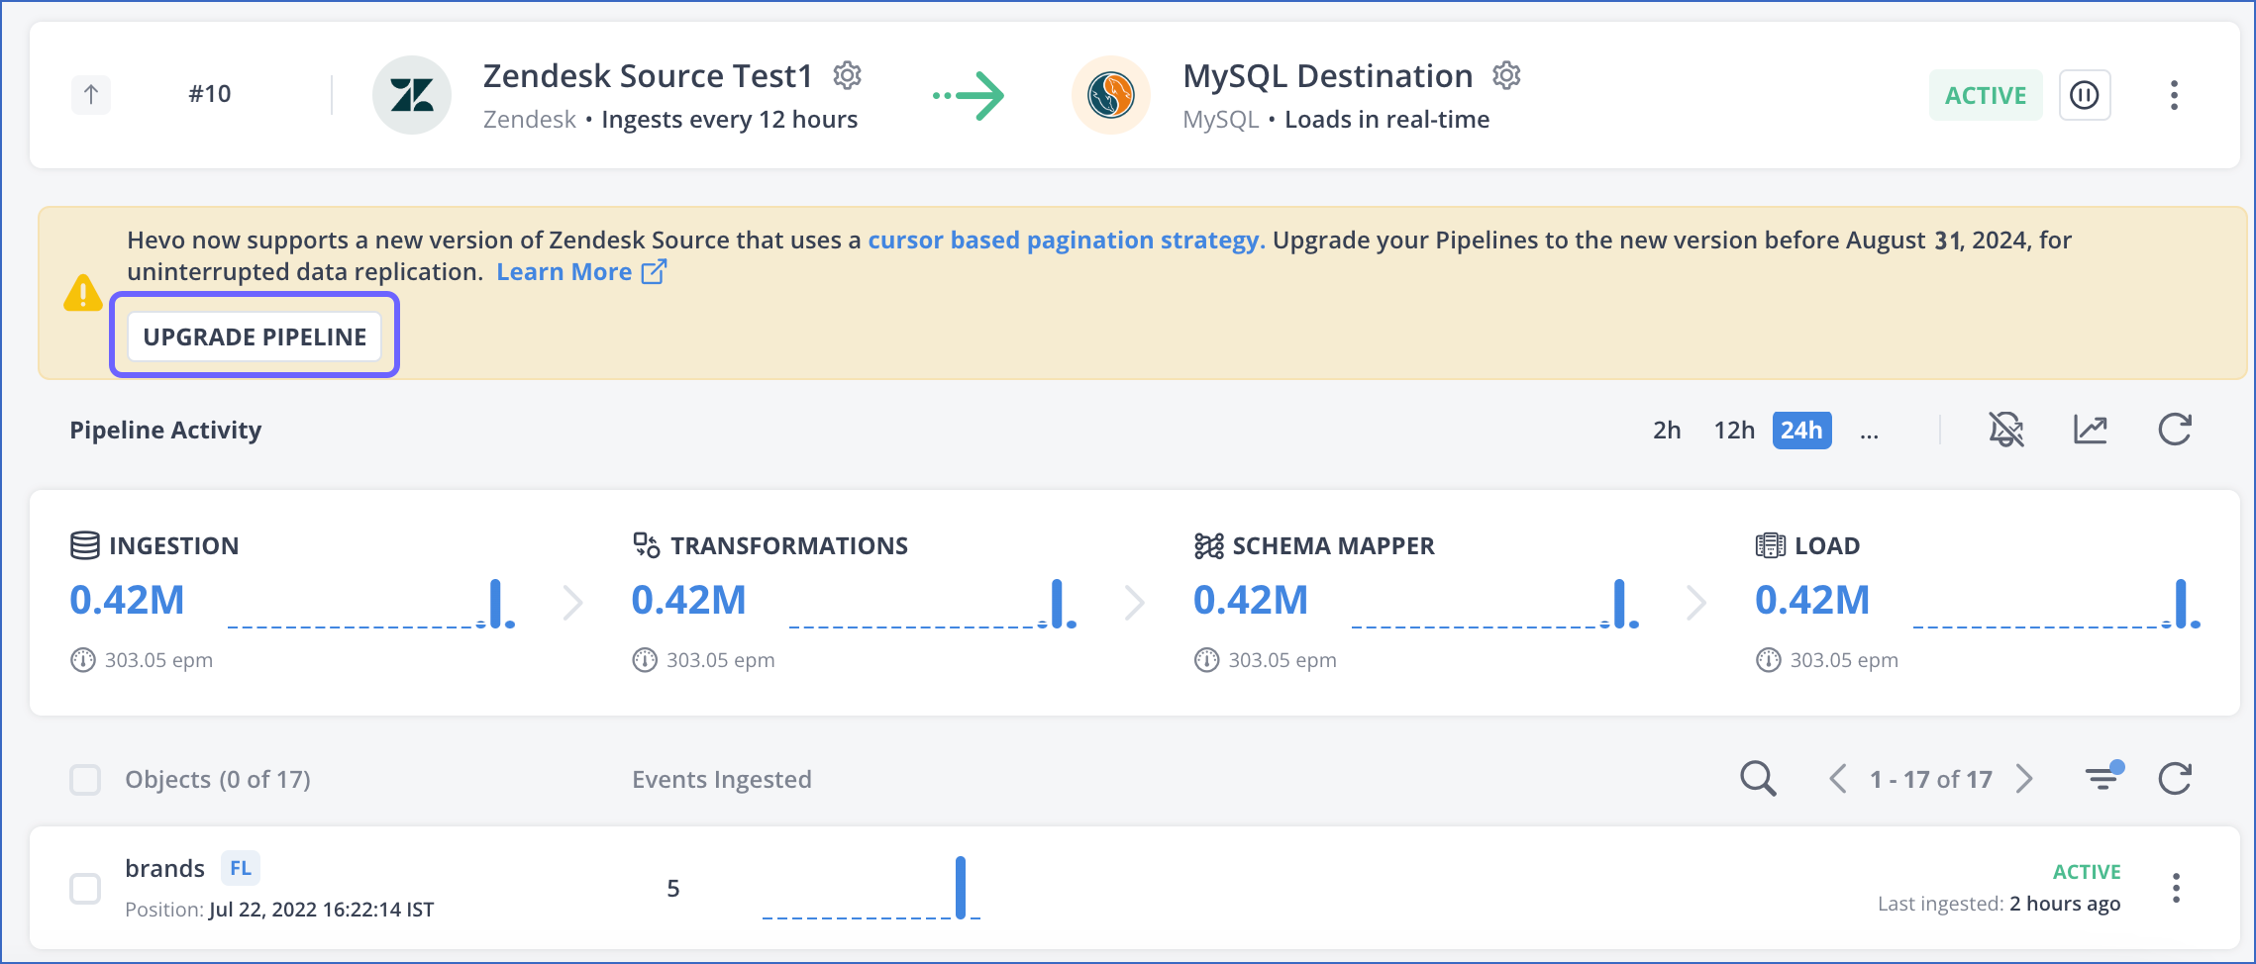Image resolution: width=2256 pixels, height=964 pixels.
Task: Click the Schema Mapper icon
Action: click(x=1209, y=545)
